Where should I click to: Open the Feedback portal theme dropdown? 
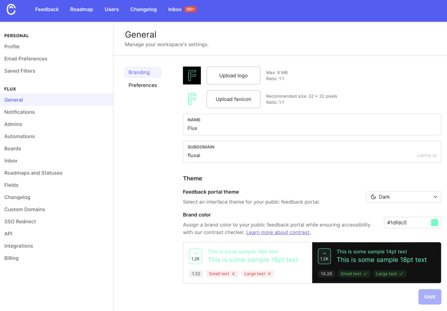(x=403, y=197)
